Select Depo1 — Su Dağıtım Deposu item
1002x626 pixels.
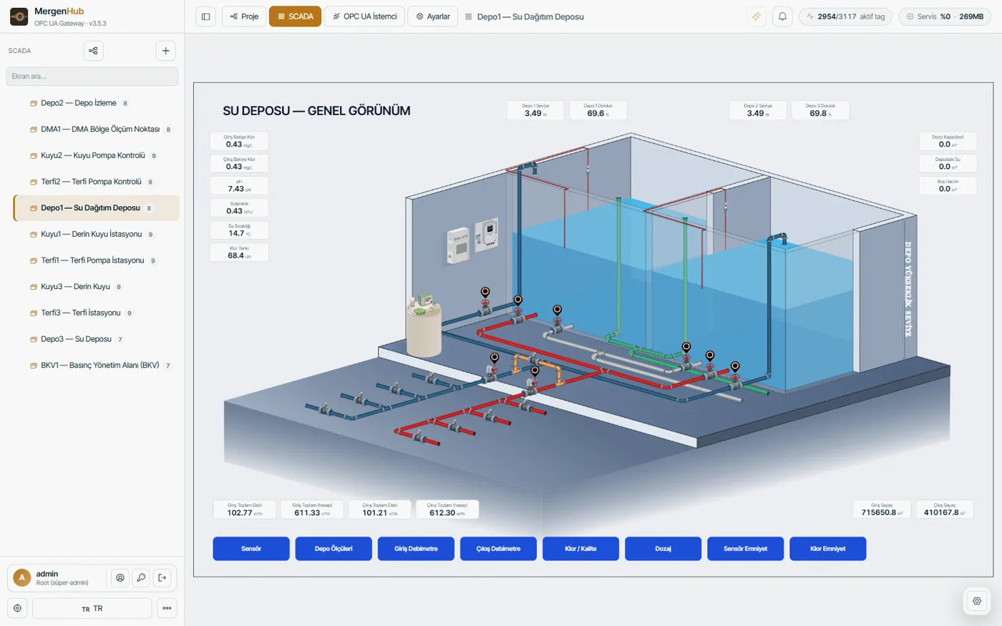tap(97, 208)
